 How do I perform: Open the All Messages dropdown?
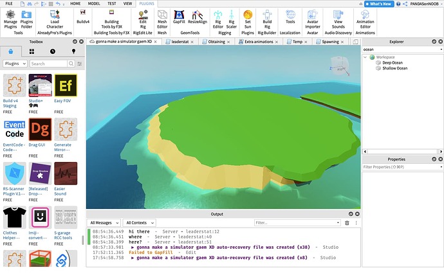coord(104,223)
